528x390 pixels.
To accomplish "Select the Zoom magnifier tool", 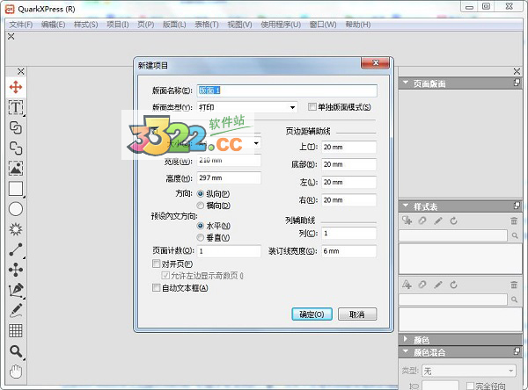I will [16, 351].
